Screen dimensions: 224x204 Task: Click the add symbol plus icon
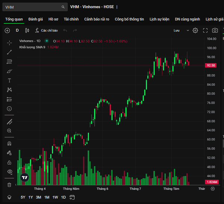tap(7, 30)
